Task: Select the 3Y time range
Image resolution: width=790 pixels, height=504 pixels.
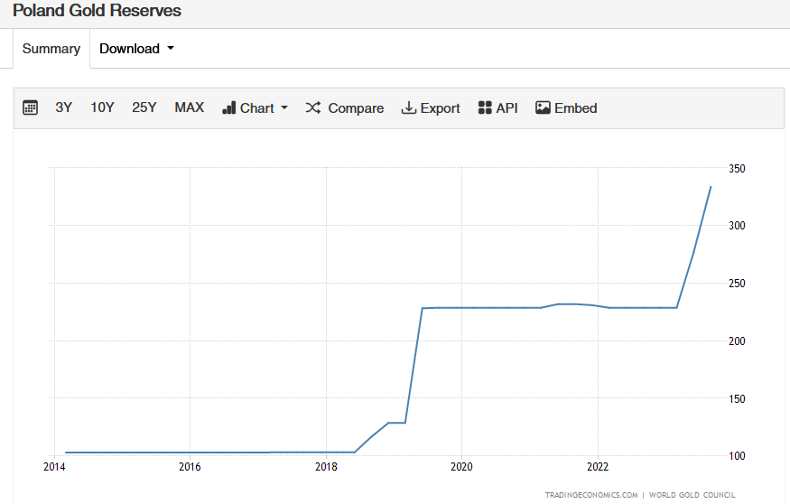Action: click(x=63, y=107)
